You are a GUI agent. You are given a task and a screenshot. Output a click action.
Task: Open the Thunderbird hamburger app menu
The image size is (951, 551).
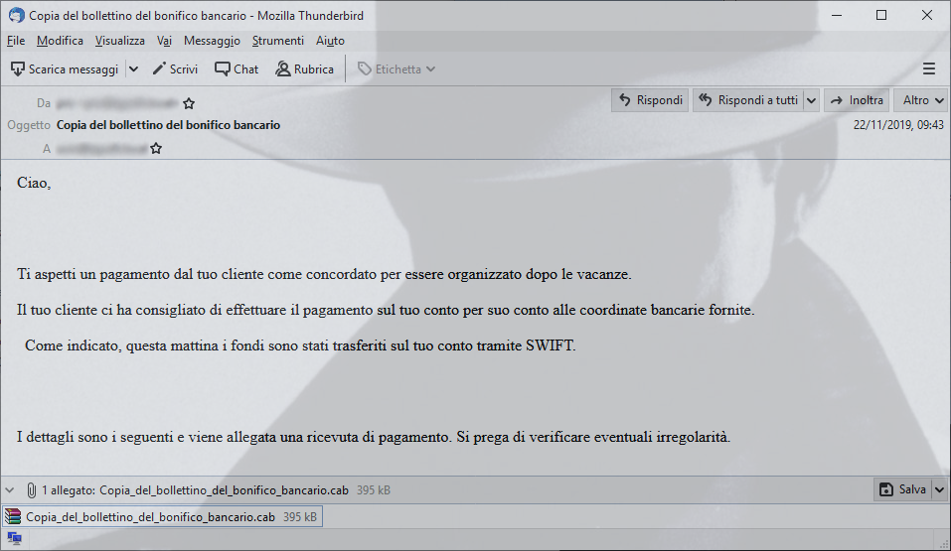(x=928, y=69)
